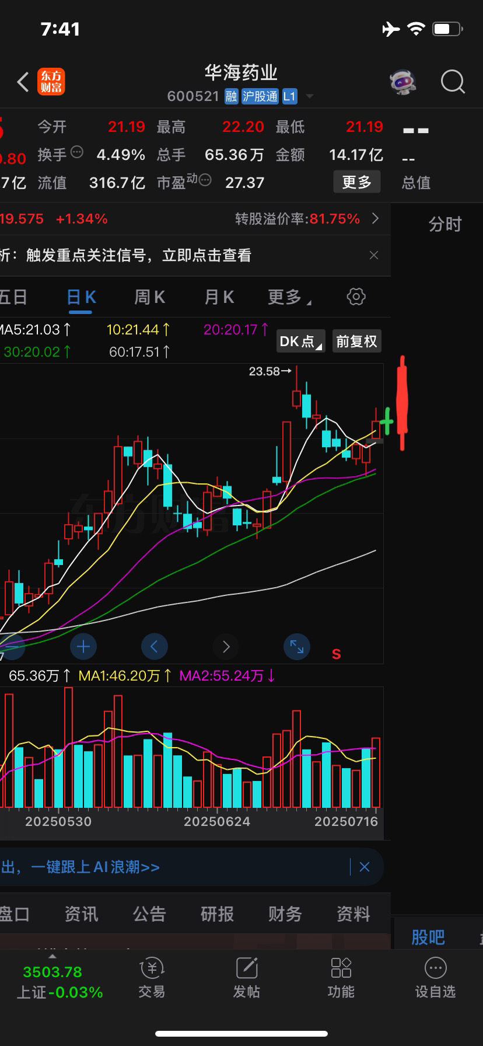
Task: Tap the L1 level badge
Action: [289, 96]
